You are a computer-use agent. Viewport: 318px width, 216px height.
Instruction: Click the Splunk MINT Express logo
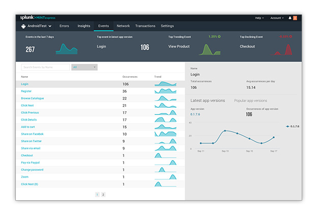click(x=38, y=18)
